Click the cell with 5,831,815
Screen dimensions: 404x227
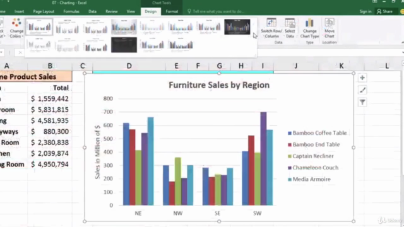pyautogui.click(x=50, y=110)
